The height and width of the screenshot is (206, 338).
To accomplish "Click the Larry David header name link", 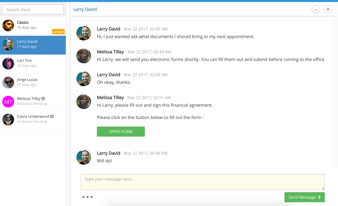I will (85, 9).
